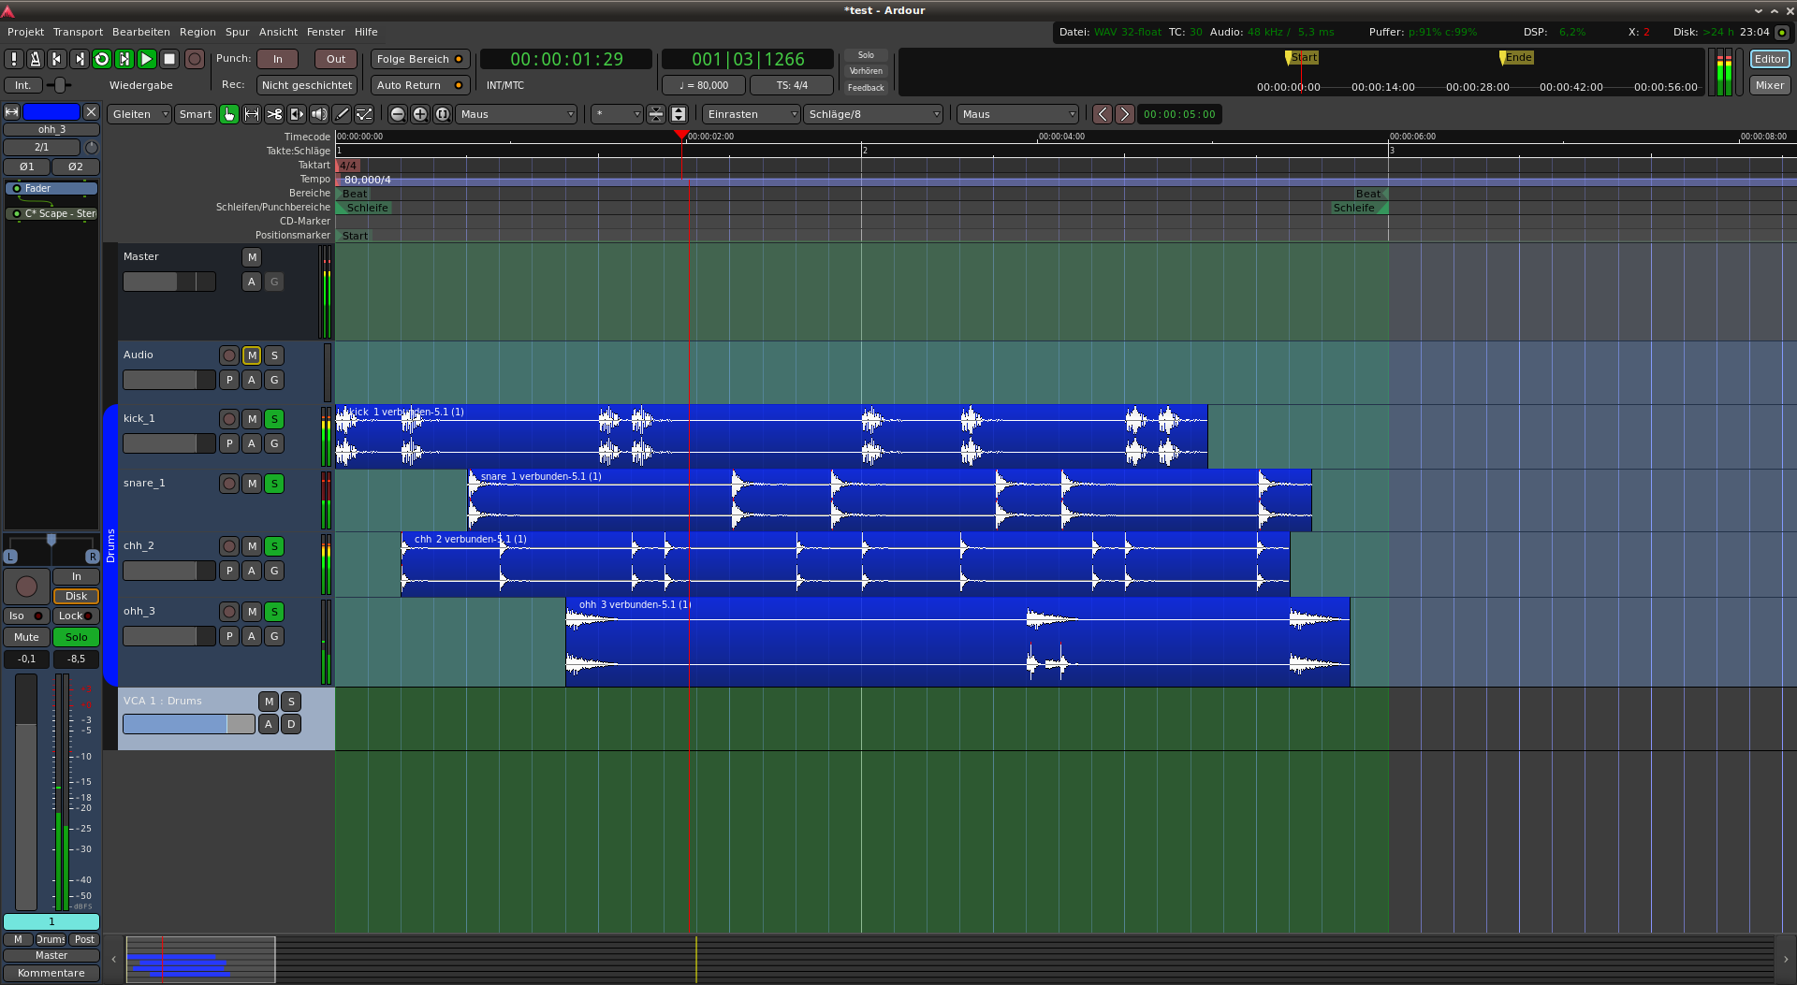This screenshot has height=985, width=1797.
Task: Select the Grab mode hand tool
Action: (x=229, y=114)
